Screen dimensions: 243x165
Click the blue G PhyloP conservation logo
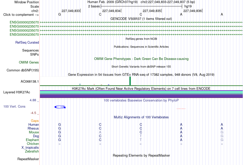[x=60, y=107]
